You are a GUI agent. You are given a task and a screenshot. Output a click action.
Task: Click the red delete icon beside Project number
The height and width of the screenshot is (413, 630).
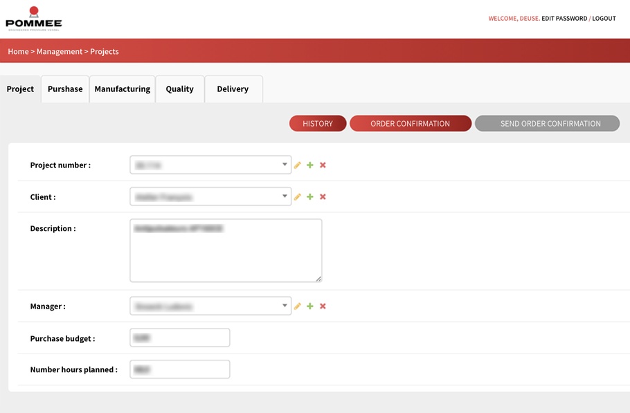[x=323, y=165]
